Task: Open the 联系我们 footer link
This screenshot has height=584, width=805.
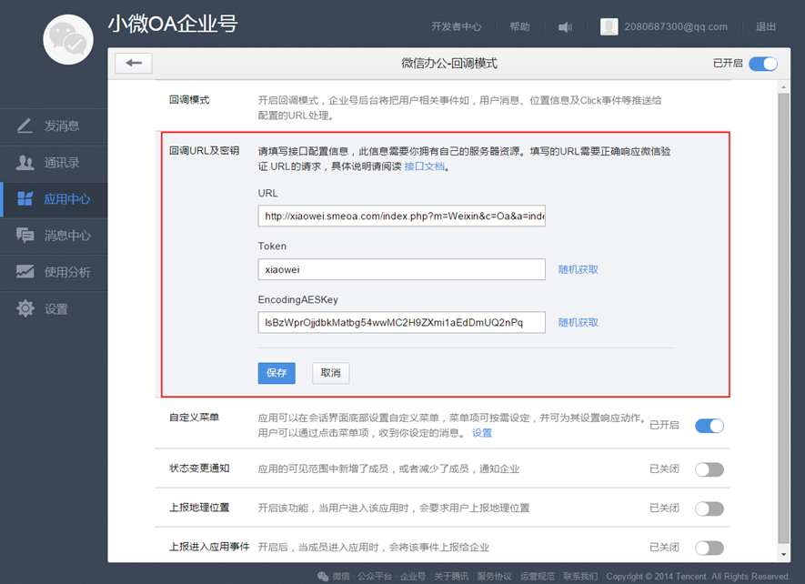Action: [x=580, y=577]
